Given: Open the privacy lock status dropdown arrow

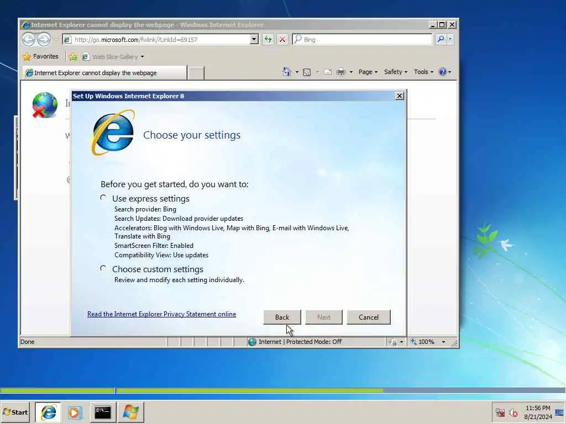Looking at the screenshot, I should 401,342.
